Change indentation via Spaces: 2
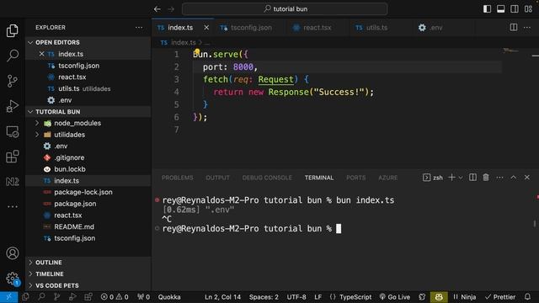The width and height of the screenshot is (539, 303). (264, 297)
